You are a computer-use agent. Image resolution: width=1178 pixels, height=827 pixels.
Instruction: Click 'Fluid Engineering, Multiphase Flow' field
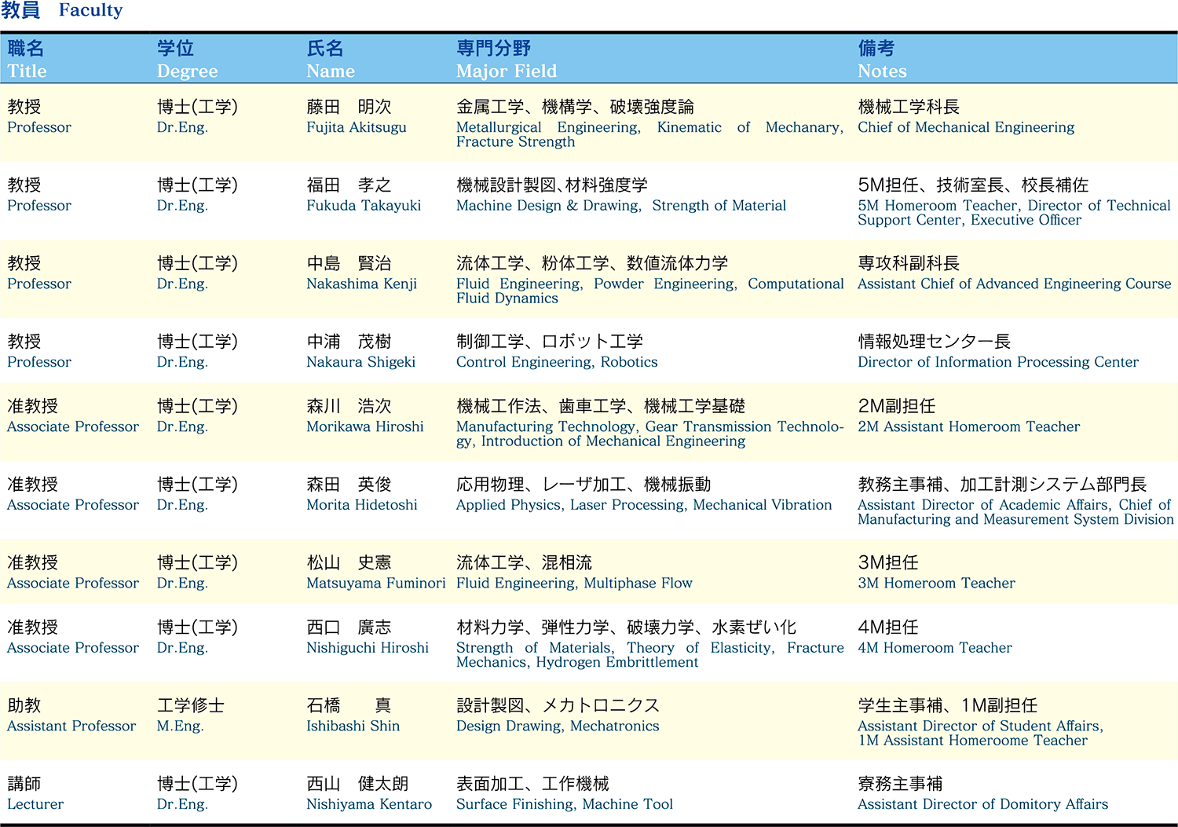(574, 584)
